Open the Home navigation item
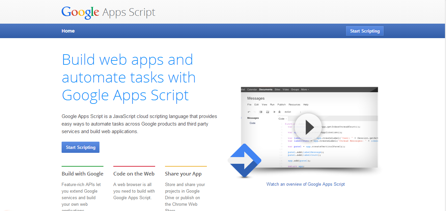446x211 pixels. (x=68, y=31)
